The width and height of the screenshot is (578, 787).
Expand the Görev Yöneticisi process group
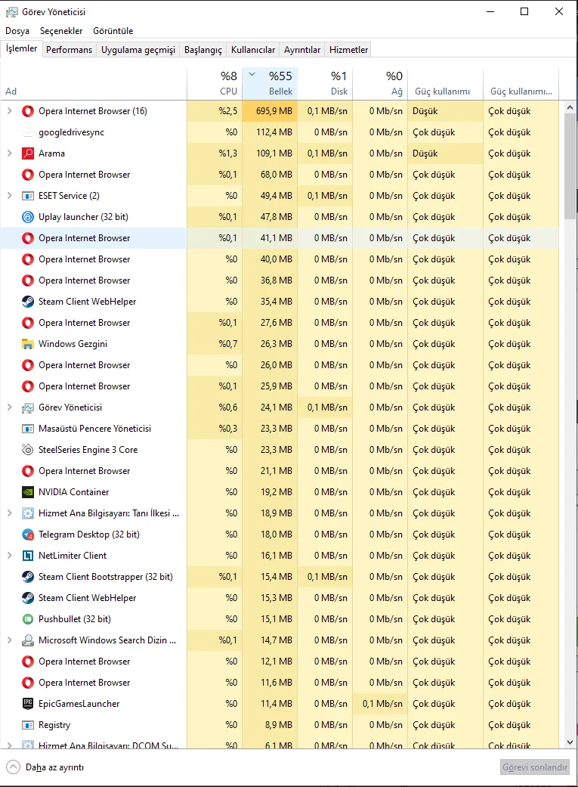[x=10, y=407]
